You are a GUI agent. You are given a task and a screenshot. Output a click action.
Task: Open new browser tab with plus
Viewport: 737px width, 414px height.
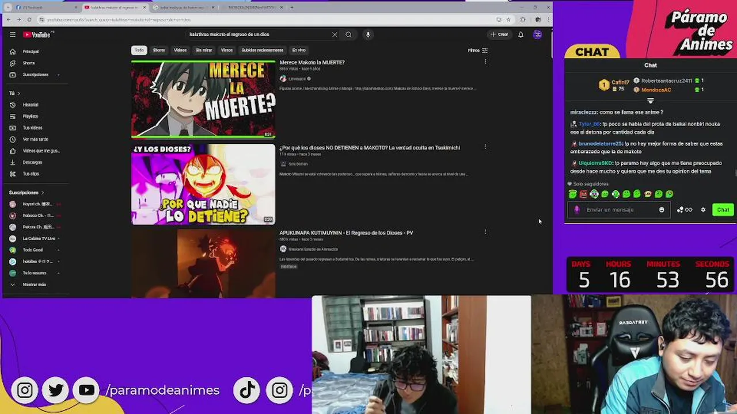tap(292, 7)
